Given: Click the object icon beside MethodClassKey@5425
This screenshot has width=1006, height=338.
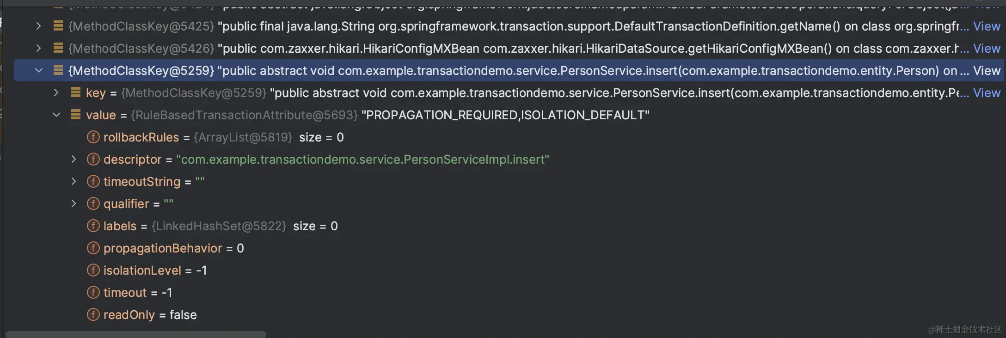Looking at the screenshot, I should [58, 26].
